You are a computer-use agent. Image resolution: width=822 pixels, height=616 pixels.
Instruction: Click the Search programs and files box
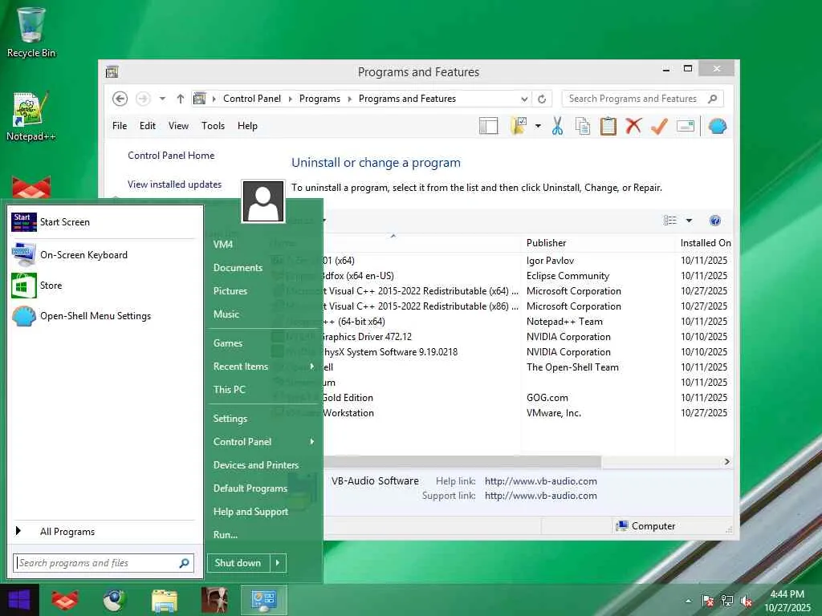[104, 563]
